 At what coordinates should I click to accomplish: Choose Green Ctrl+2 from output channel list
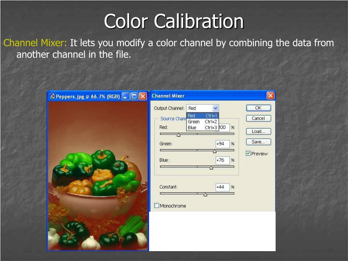point(203,122)
